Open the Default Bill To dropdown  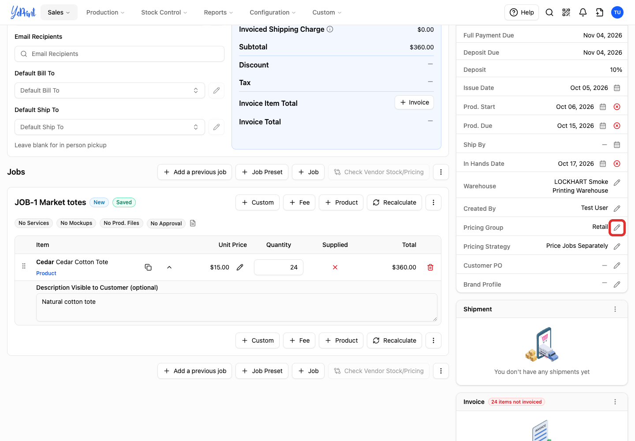110,90
